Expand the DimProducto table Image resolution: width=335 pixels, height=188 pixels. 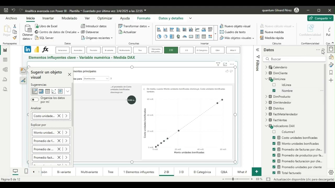point(266,97)
